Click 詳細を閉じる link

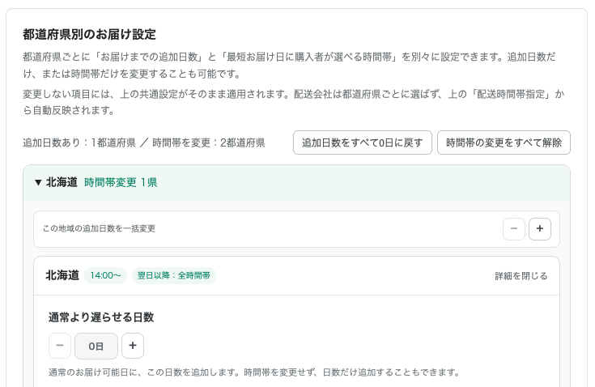pyautogui.click(x=521, y=276)
